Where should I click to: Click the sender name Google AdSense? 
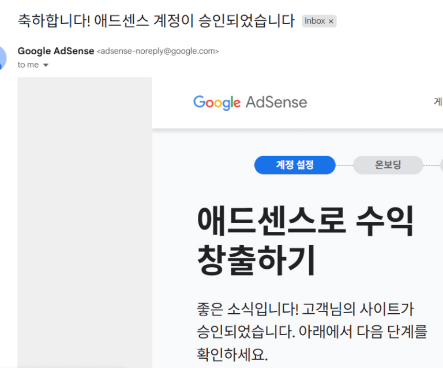(55, 51)
